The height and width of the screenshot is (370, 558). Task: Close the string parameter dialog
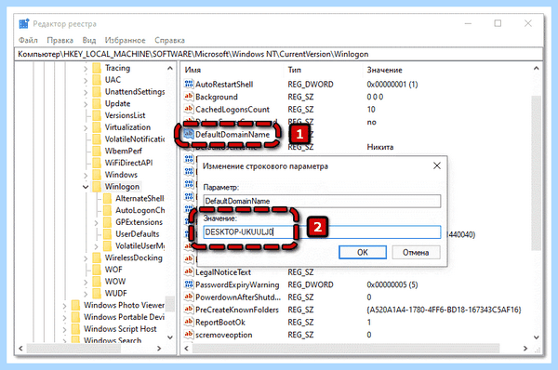(437, 165)
